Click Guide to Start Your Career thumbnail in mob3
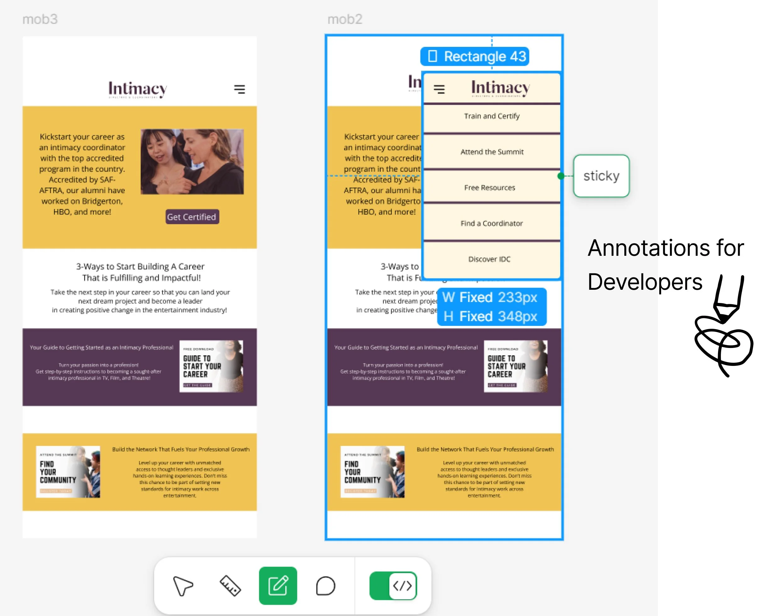 pos(211,366)
